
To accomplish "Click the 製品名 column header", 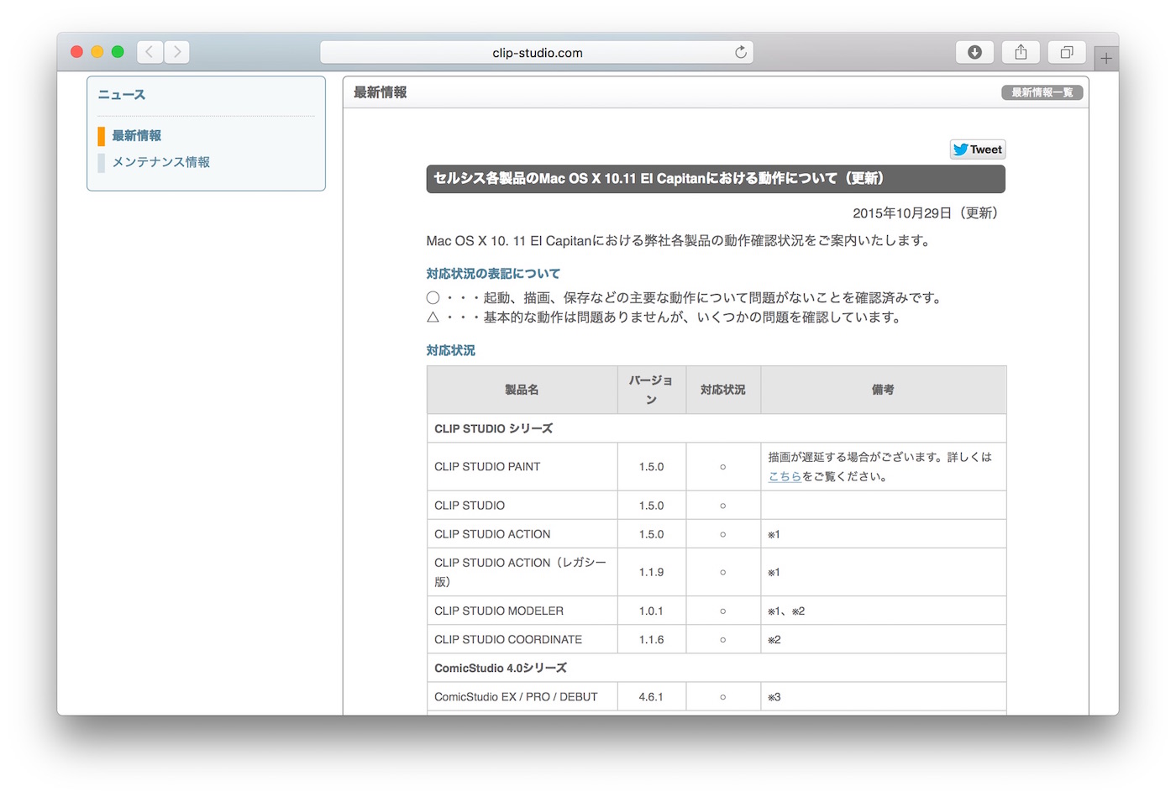I will pyautogui.click(x=522, y=390).
